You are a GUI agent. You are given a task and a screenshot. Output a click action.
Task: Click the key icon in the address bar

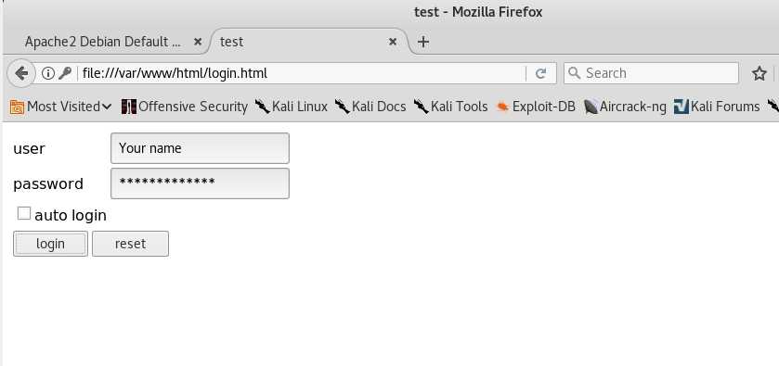pyautogui.click(x=65, y=73)
